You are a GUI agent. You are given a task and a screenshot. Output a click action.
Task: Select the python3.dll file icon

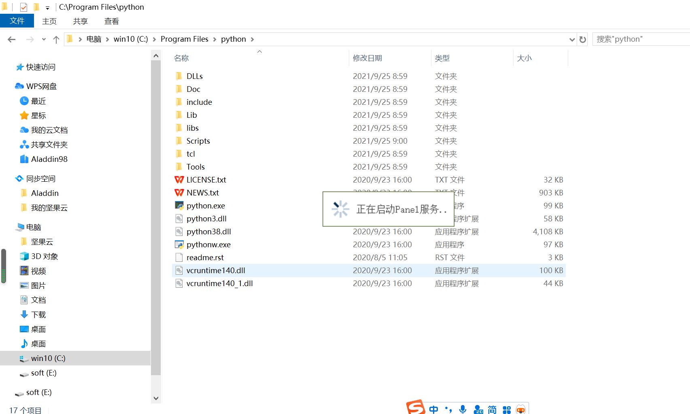179,219
